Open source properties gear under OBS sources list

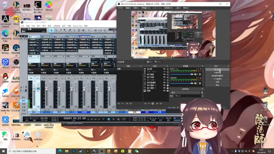pos(153,104)
